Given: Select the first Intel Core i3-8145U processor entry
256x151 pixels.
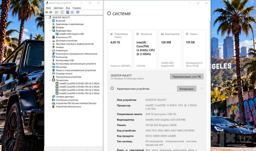Looking at the screenshot, I should point(79,83).
